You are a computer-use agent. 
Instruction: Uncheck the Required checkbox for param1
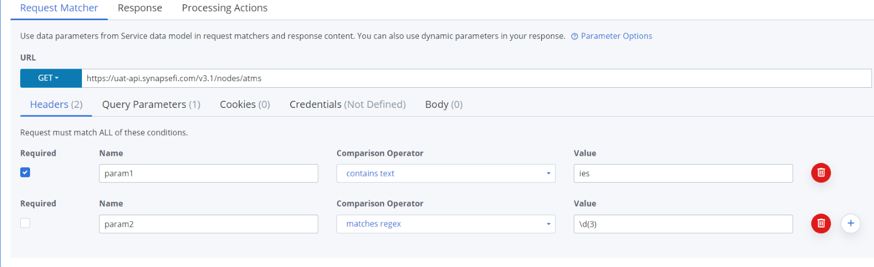point(25,172)
